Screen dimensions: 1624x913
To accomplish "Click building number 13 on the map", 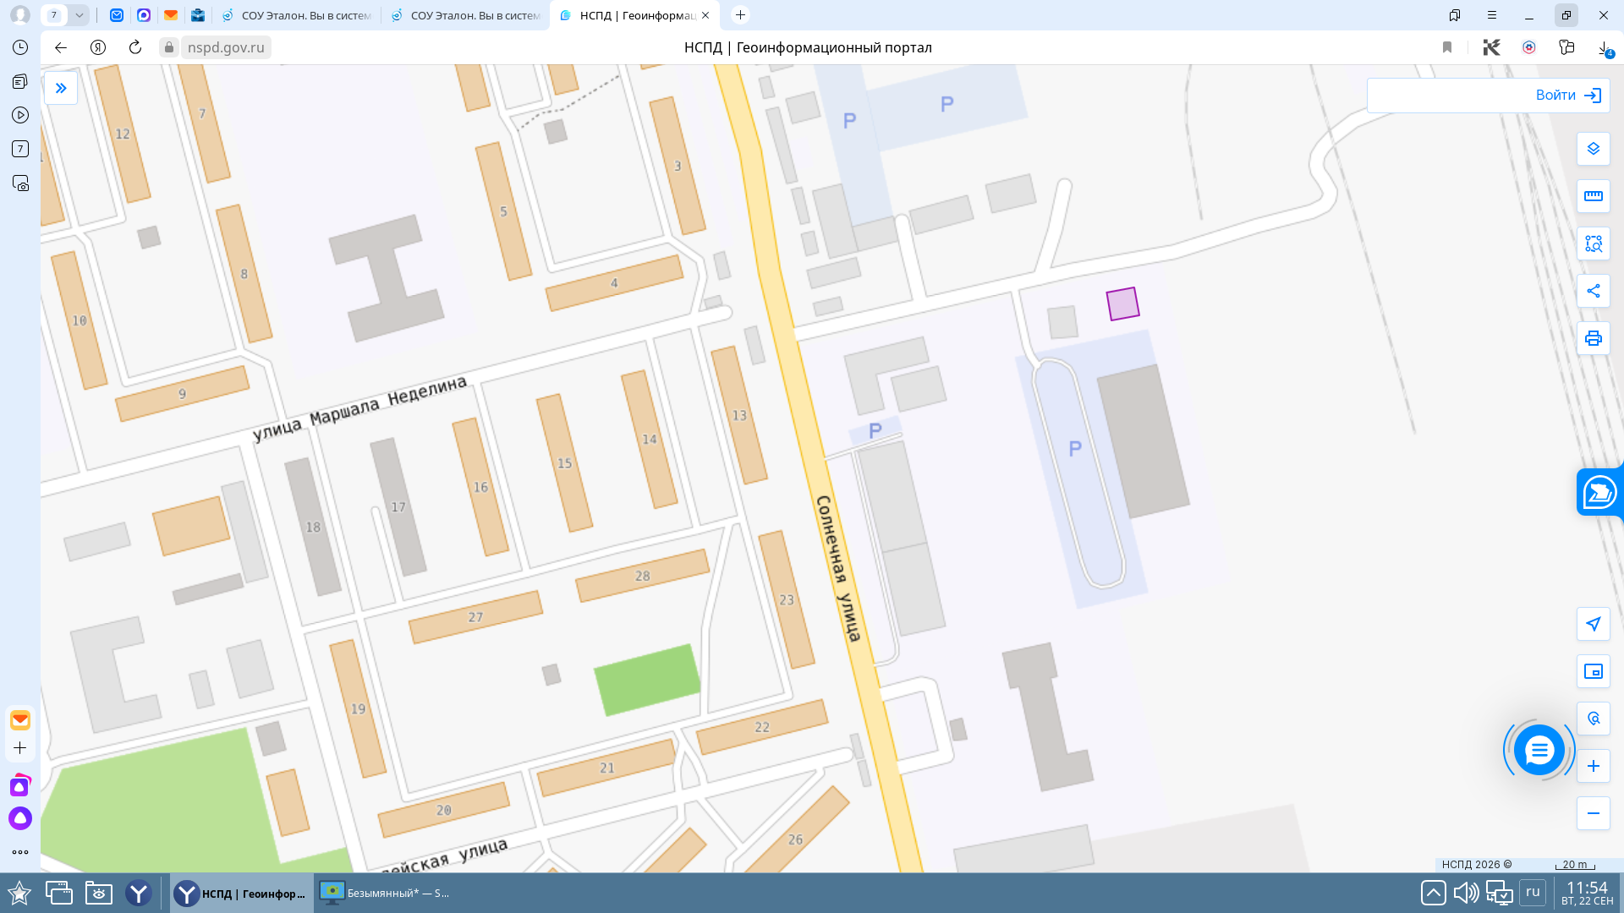I will click(739, 415).
